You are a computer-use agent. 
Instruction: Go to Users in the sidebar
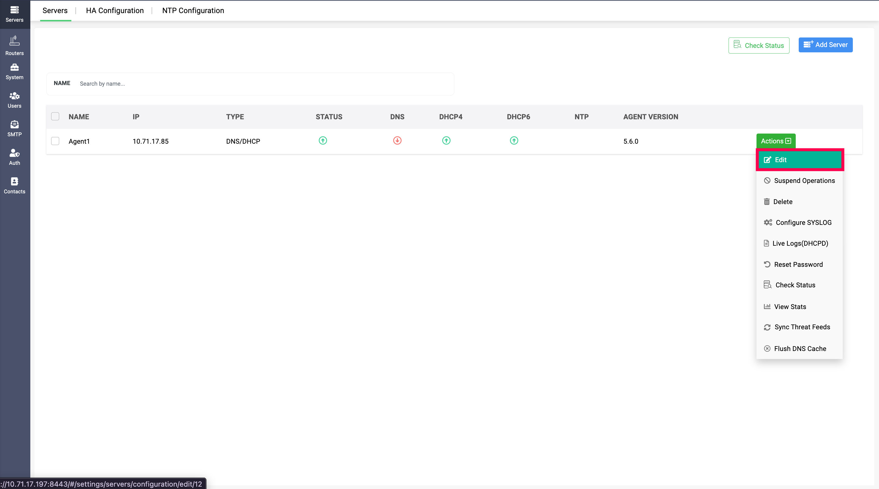(14, 100)
